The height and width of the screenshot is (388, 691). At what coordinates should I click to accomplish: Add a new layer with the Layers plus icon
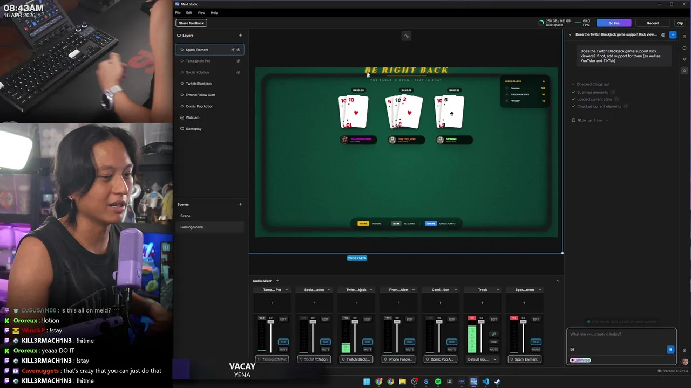240,36
